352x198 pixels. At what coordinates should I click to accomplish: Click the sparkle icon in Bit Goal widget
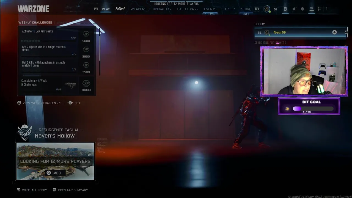click(287, 109)
